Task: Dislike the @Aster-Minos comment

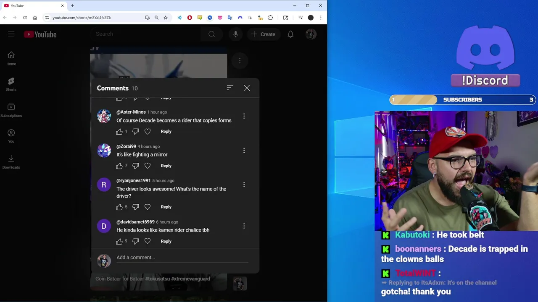Action: (136, 132)
